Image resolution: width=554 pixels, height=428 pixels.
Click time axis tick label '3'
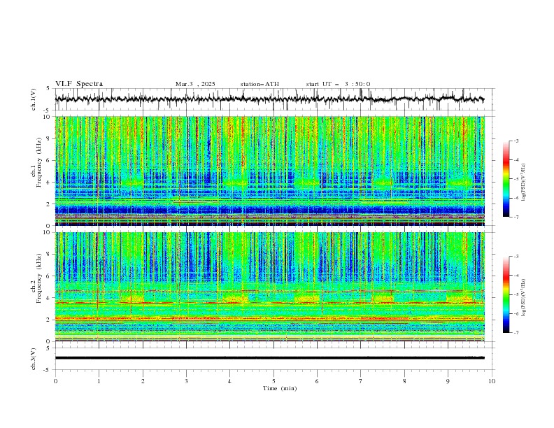tap(186, 381)
